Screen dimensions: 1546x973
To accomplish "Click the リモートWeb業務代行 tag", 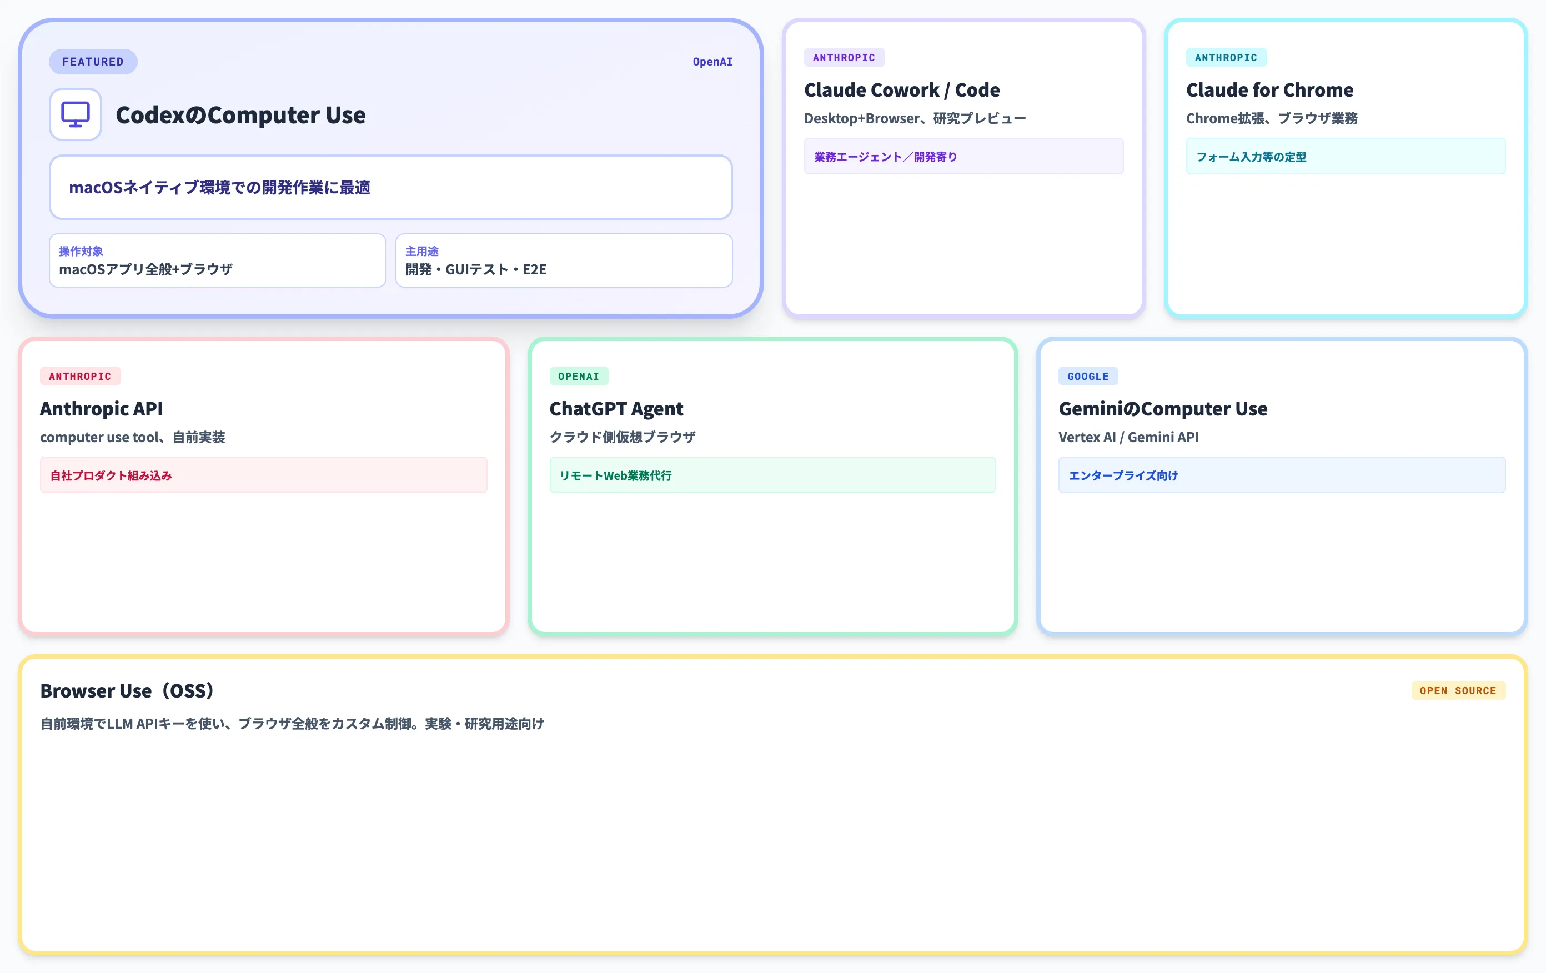I will click(x=772, y=475).
